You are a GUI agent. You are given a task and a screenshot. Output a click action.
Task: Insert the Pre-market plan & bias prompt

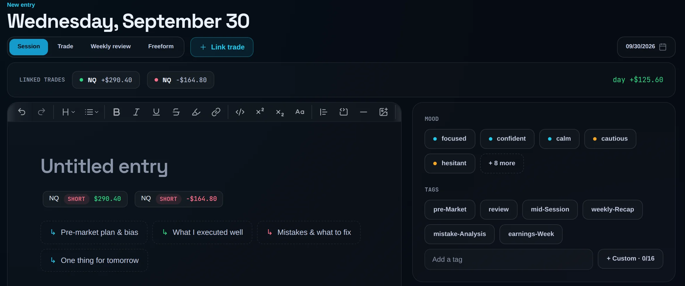[x=94, y=232]
